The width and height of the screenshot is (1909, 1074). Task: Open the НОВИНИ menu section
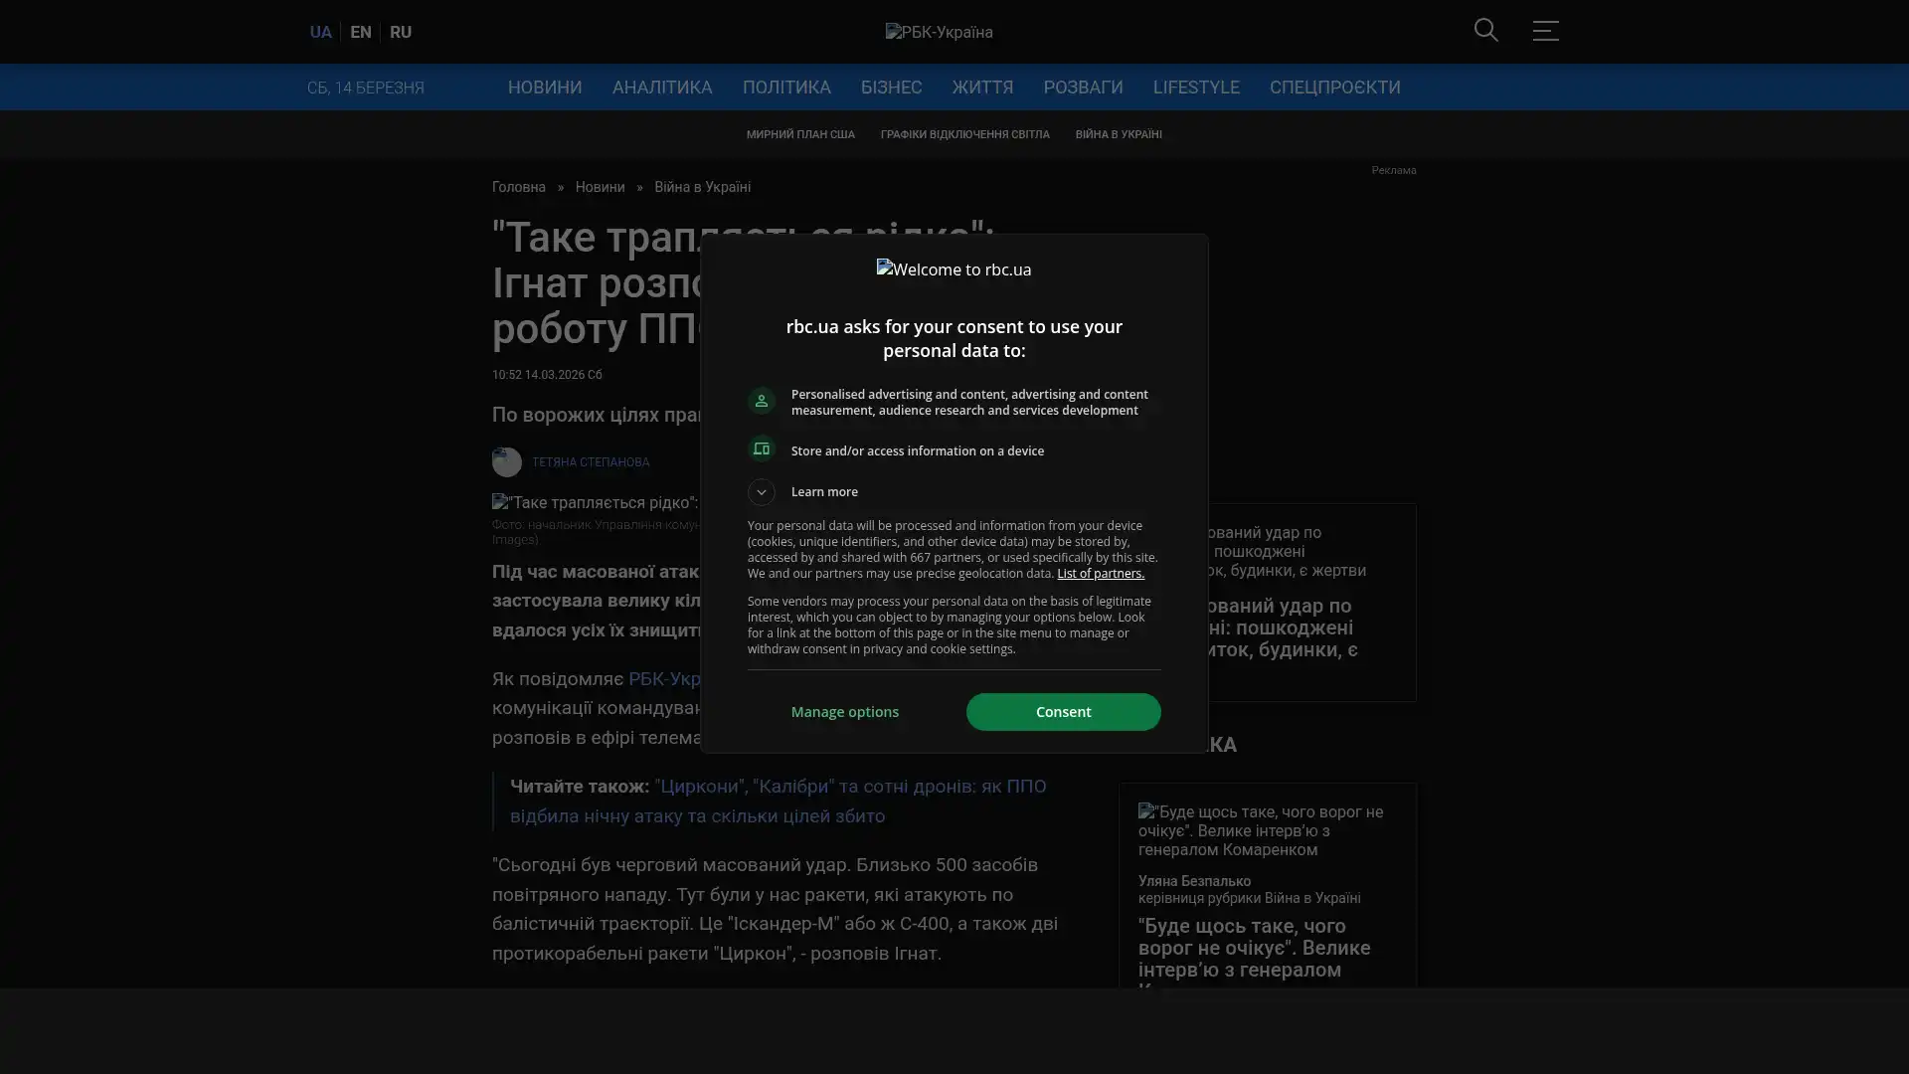pos(545,88)
